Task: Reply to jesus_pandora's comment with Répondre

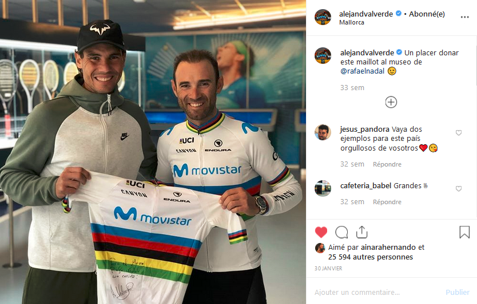Action: tap(387, 164)
